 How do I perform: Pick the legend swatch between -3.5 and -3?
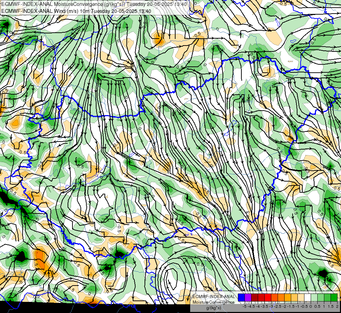(268, 298)
